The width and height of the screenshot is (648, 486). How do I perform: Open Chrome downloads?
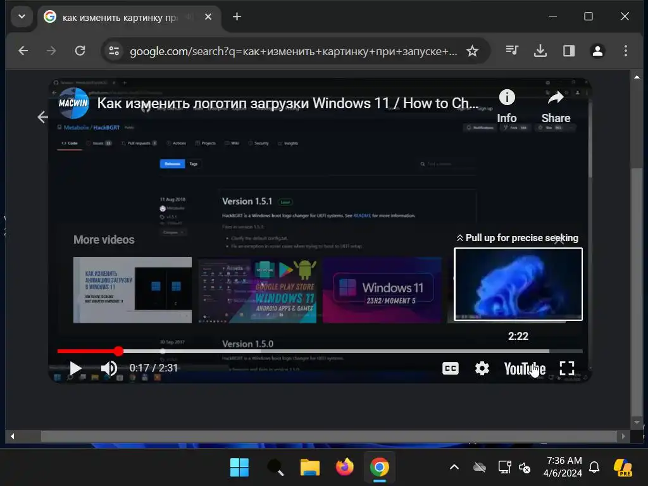tap(540, 51)
